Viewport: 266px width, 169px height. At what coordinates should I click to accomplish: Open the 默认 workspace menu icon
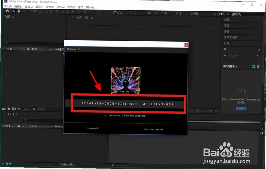point(156,13)
